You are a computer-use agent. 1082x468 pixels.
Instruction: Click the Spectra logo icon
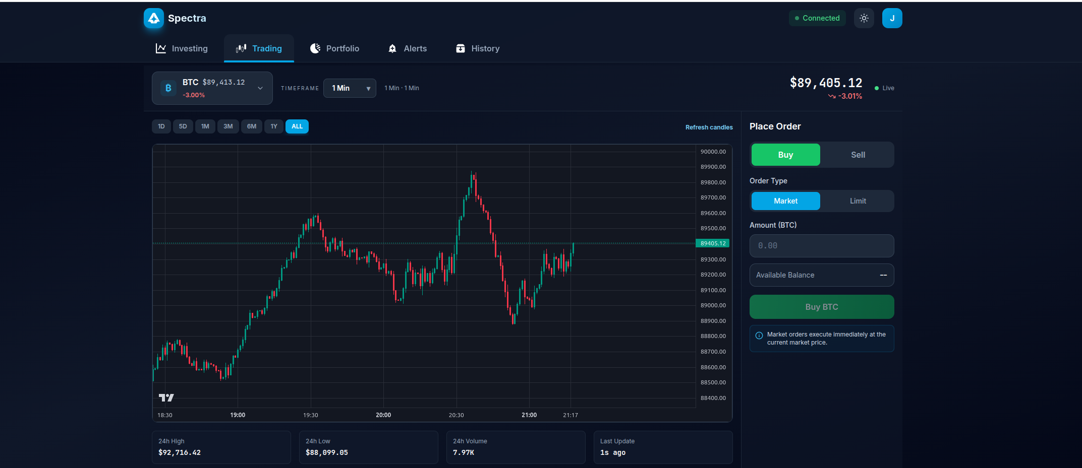click(x=154, y=18)
